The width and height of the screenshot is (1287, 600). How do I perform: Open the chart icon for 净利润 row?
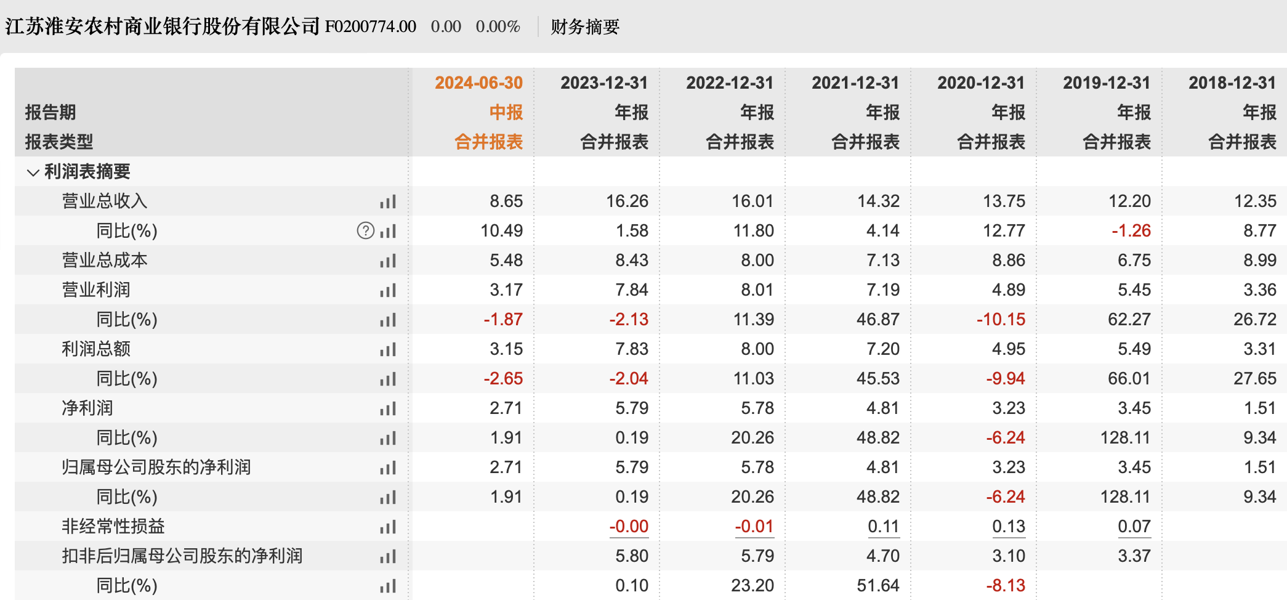click(388, 409)
